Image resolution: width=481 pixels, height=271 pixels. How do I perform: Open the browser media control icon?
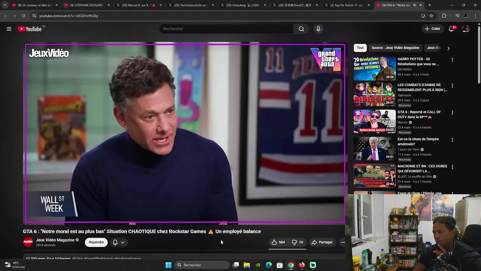(457, 16)
